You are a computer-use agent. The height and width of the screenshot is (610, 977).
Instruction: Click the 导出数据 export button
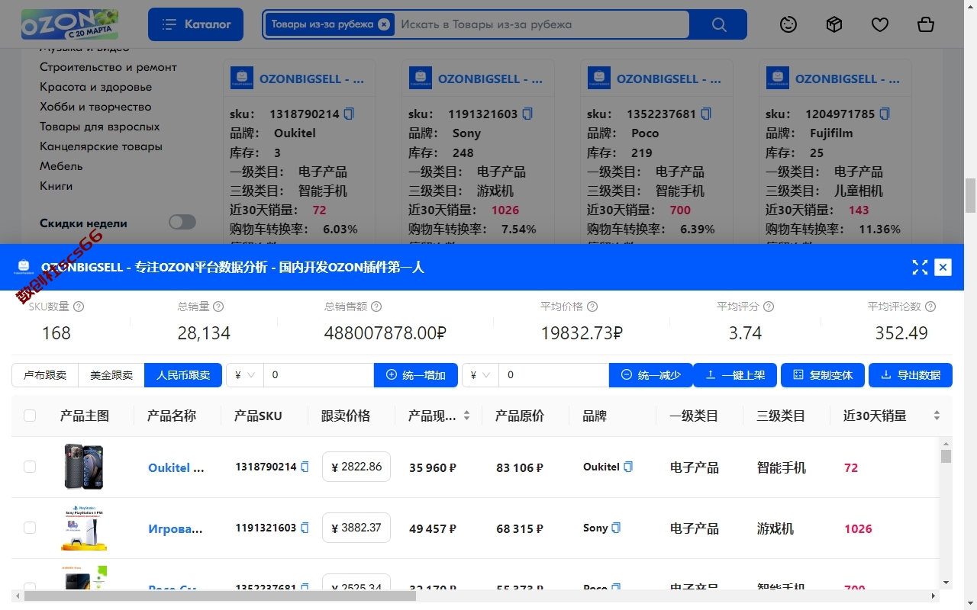click(x=911, y=375)
